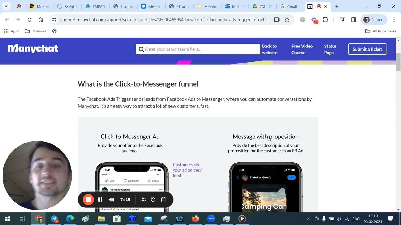The height and width of the screenshot is (225, 401).
Task: Switch to the Mail tab
Action: coord(235,6)
